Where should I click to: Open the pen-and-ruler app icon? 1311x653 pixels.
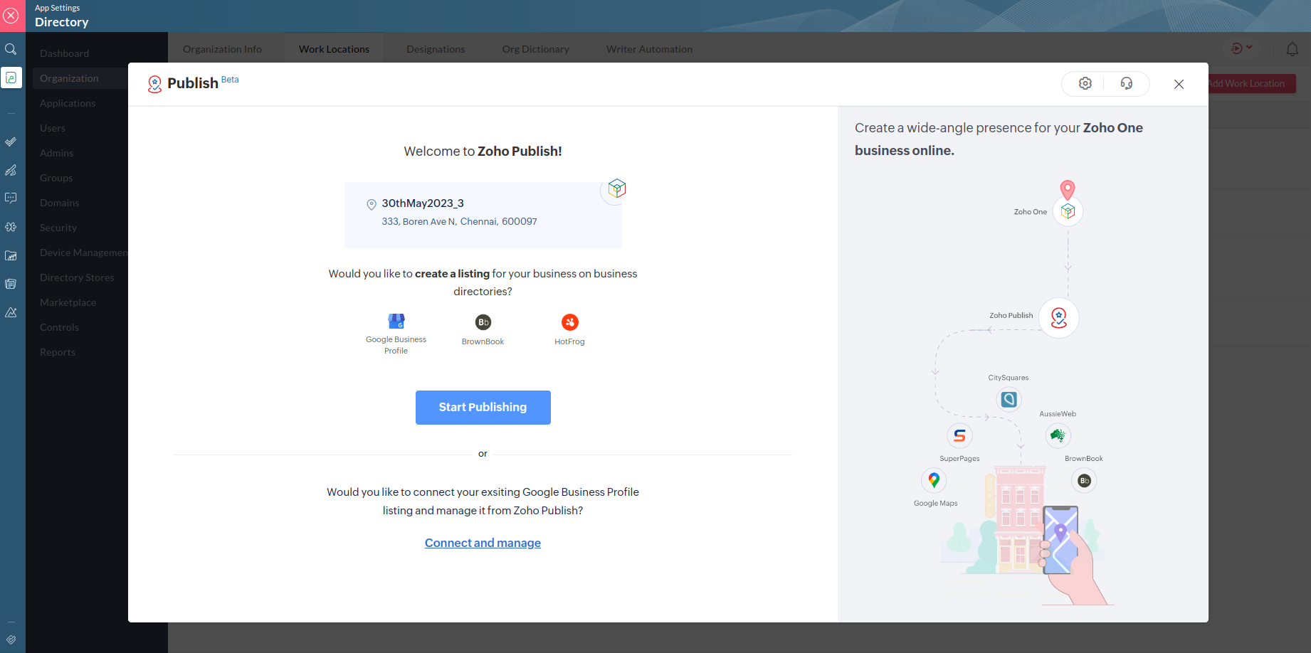(11, 170)
